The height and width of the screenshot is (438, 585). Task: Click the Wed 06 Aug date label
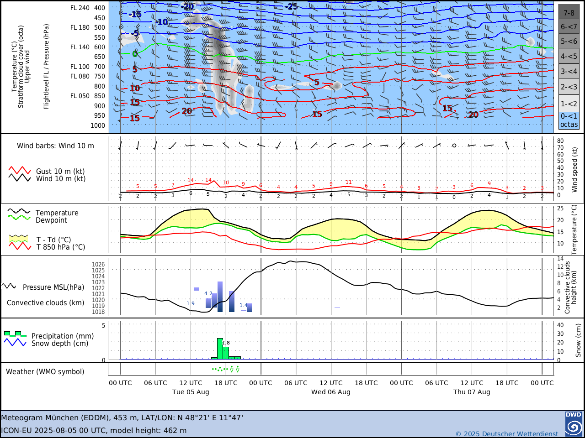click(x=331, y=392)
